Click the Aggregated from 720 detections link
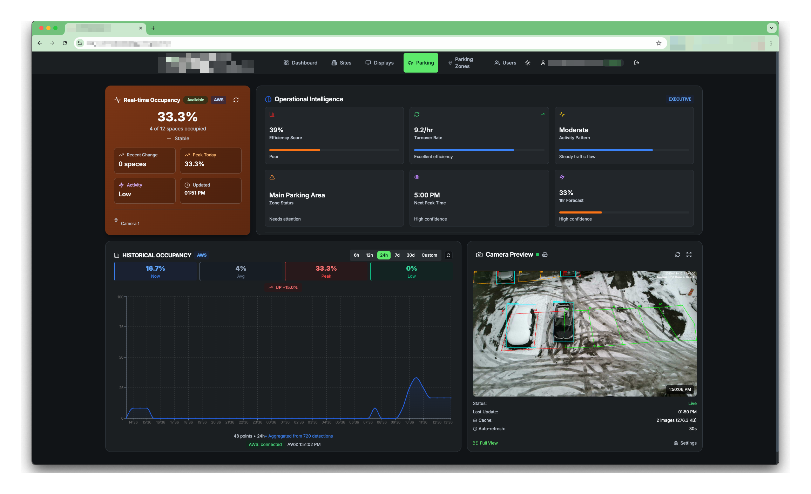Screen dimensions: 811x494 pos(300,436)
